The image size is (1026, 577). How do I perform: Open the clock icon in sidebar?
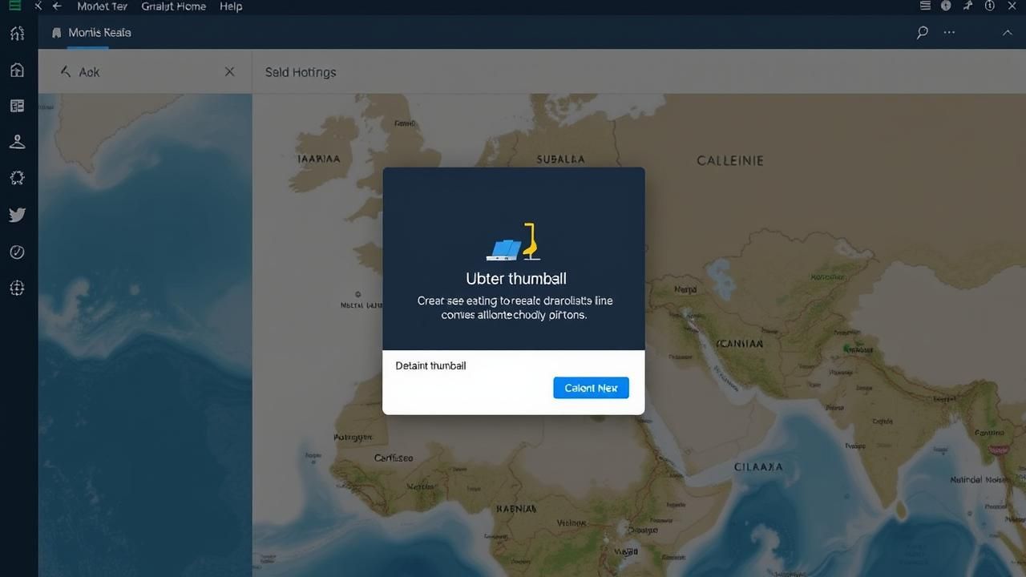17,252
